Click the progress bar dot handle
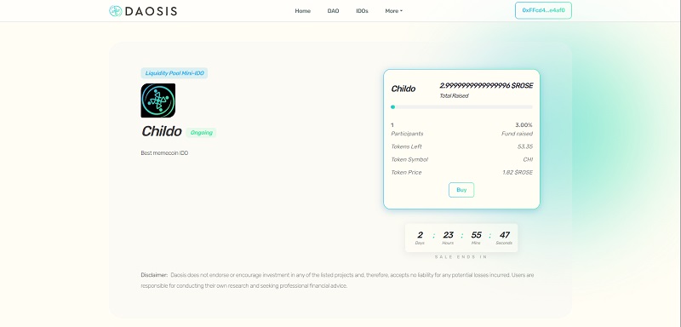This screenshot has width=681, height=327. tap(392, 106)
